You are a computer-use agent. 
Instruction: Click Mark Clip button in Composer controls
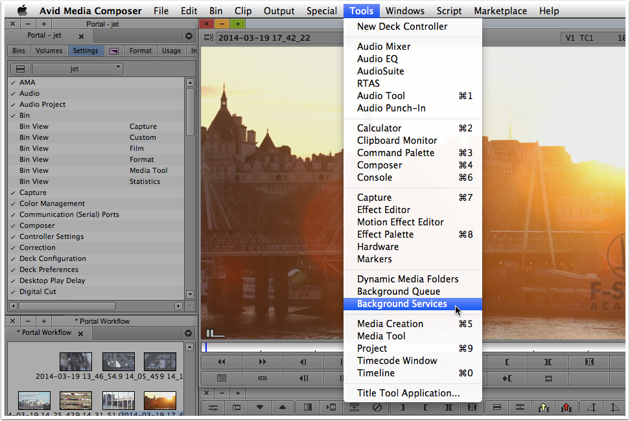pos(548,362)
